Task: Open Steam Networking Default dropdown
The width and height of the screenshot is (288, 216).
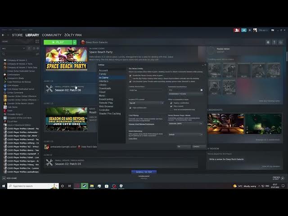Action: [185, 135]
